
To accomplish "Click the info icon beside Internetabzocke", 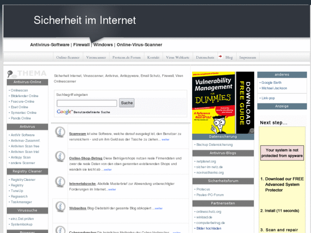I will click(x=60, y=182).
